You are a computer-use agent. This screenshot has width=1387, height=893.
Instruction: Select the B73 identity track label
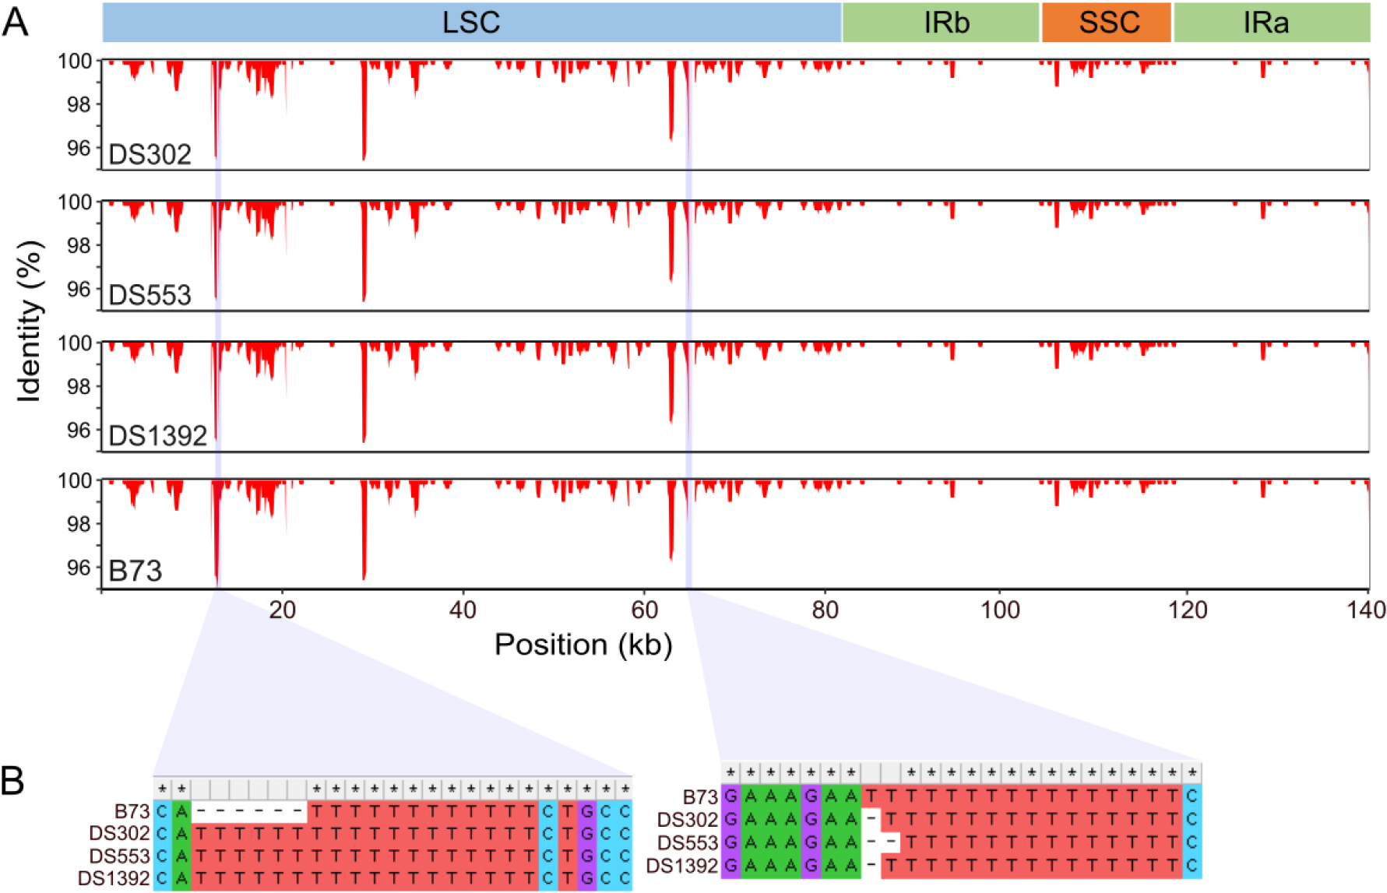tap(136, 571)
